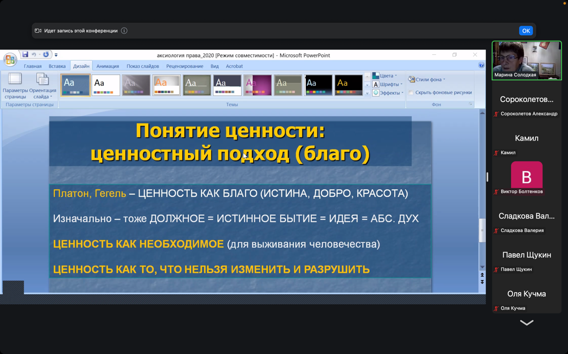The image size is (568, 354).
Task: Select the first blue selected theme thumbnail
Action: pyautogui.click(x=75, y=85)
